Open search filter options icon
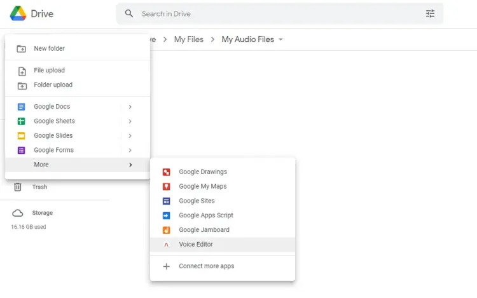The height and width of the screenshot is (298, 477). [430, 14]
